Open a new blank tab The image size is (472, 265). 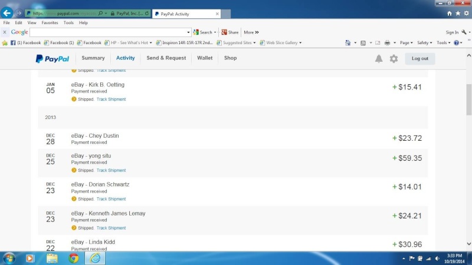tap(226, 14)
